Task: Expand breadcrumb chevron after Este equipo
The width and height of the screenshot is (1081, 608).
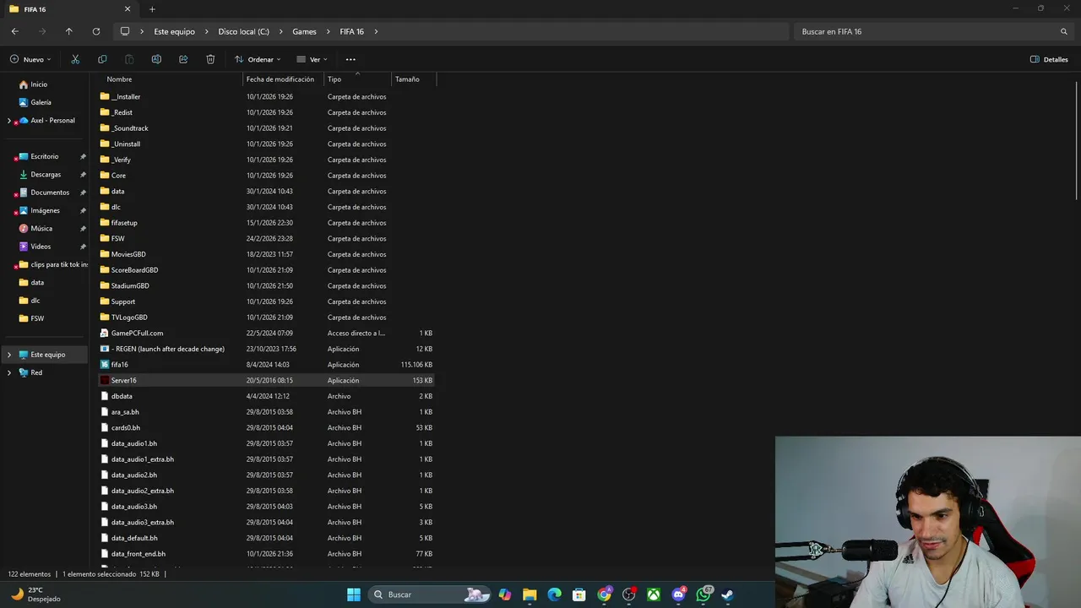Action: [x=206, y=31]
